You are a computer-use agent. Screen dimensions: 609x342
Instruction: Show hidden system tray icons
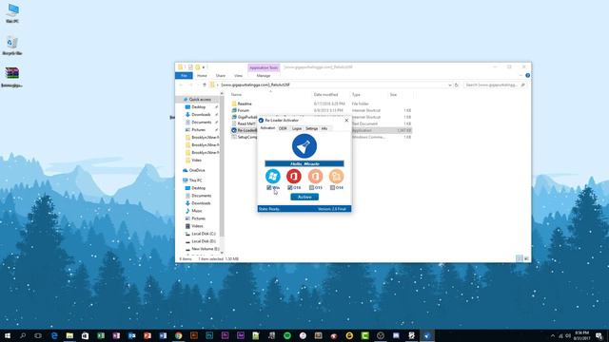pyautogui.click(x=553, y=335)
